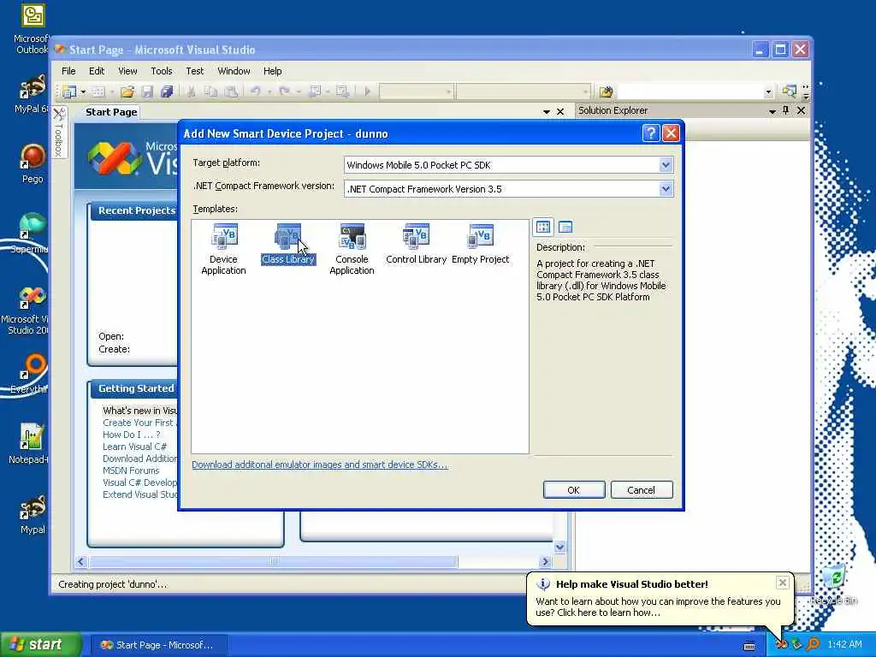This screenshot has height=657, width=876.
Task: Select the Empty Project template
Action: point(481,244)
